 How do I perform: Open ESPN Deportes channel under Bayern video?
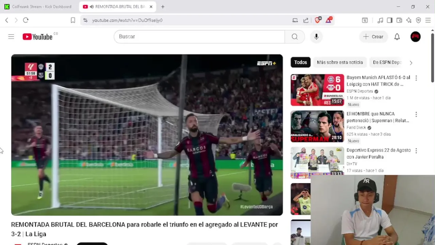pos(360,91)
